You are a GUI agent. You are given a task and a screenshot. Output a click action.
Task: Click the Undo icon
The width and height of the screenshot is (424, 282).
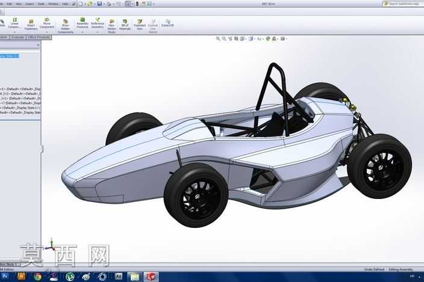click(x=118, y=4)
